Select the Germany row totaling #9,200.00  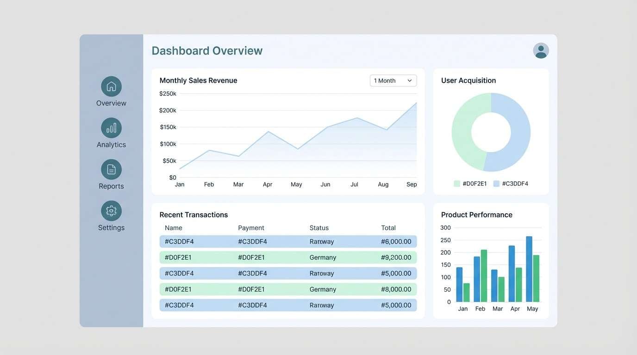[288, 257]
